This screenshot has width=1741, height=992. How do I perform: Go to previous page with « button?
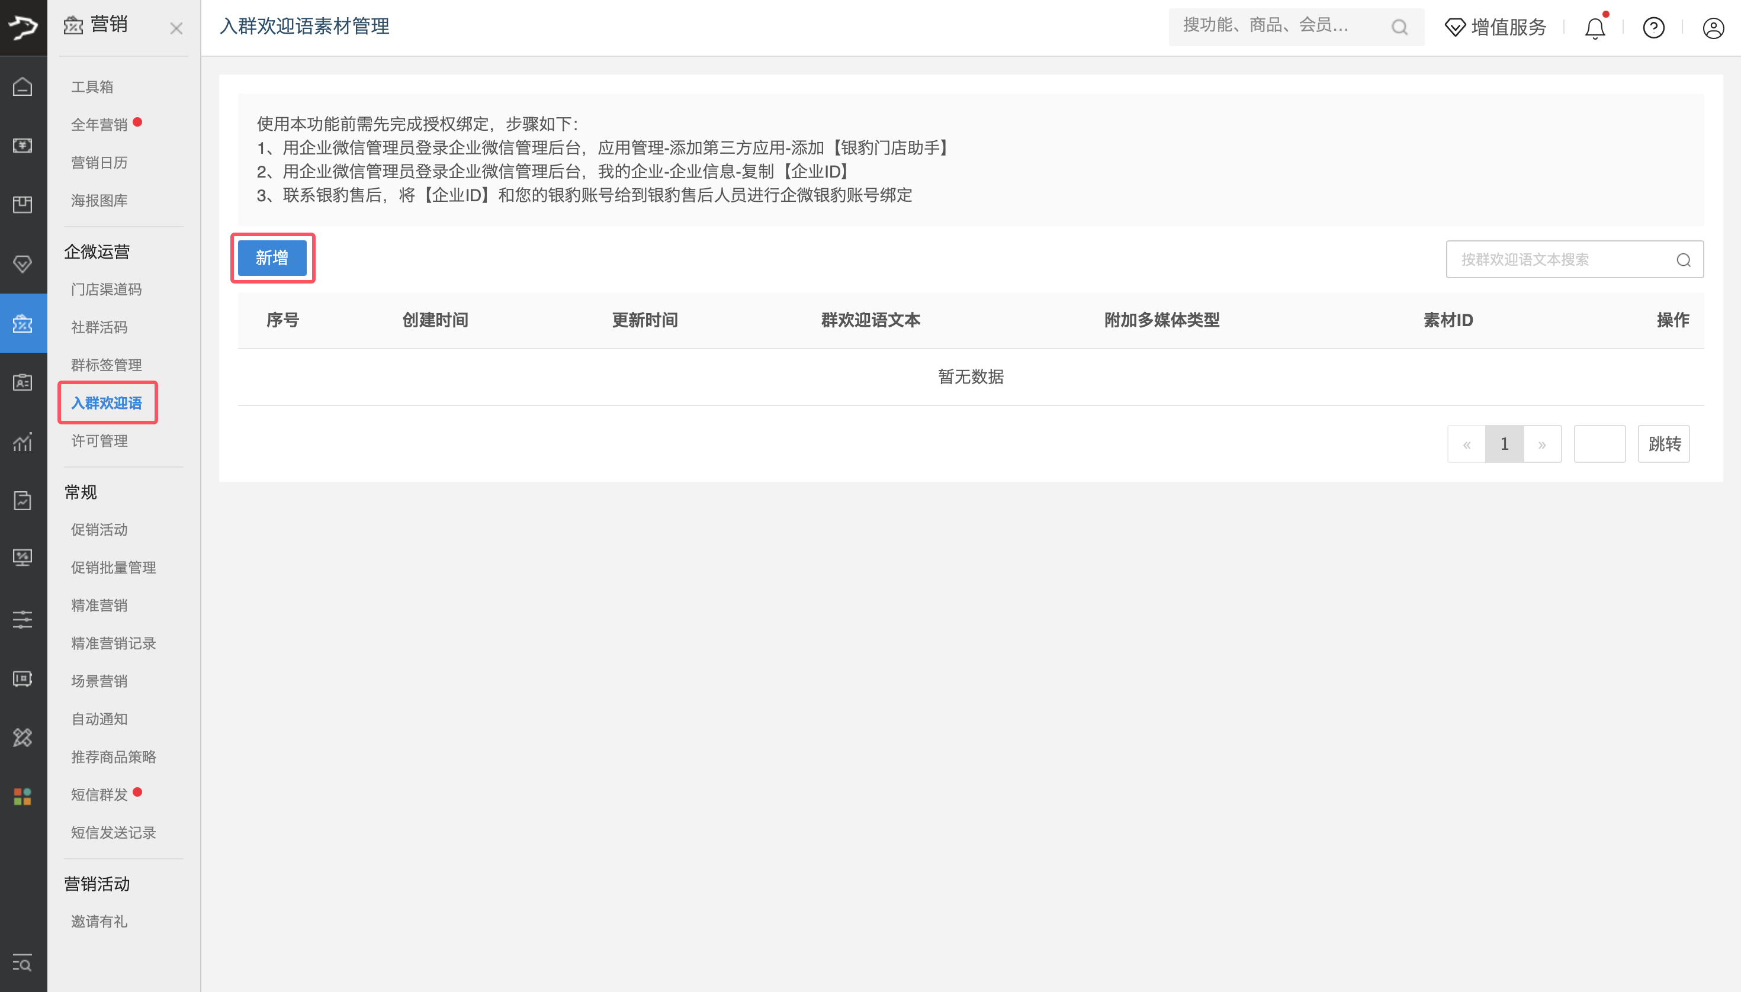click(1466, 445)
